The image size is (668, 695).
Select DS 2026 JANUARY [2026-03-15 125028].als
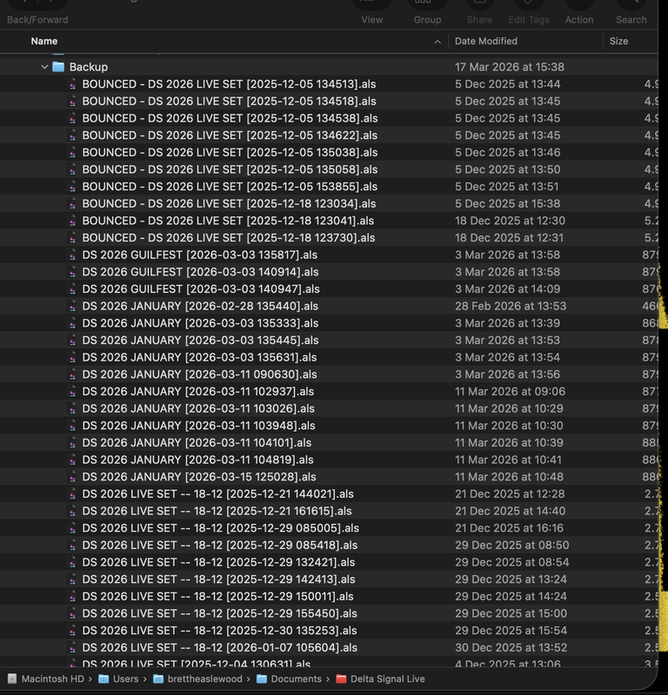click(x=199, y=476)
